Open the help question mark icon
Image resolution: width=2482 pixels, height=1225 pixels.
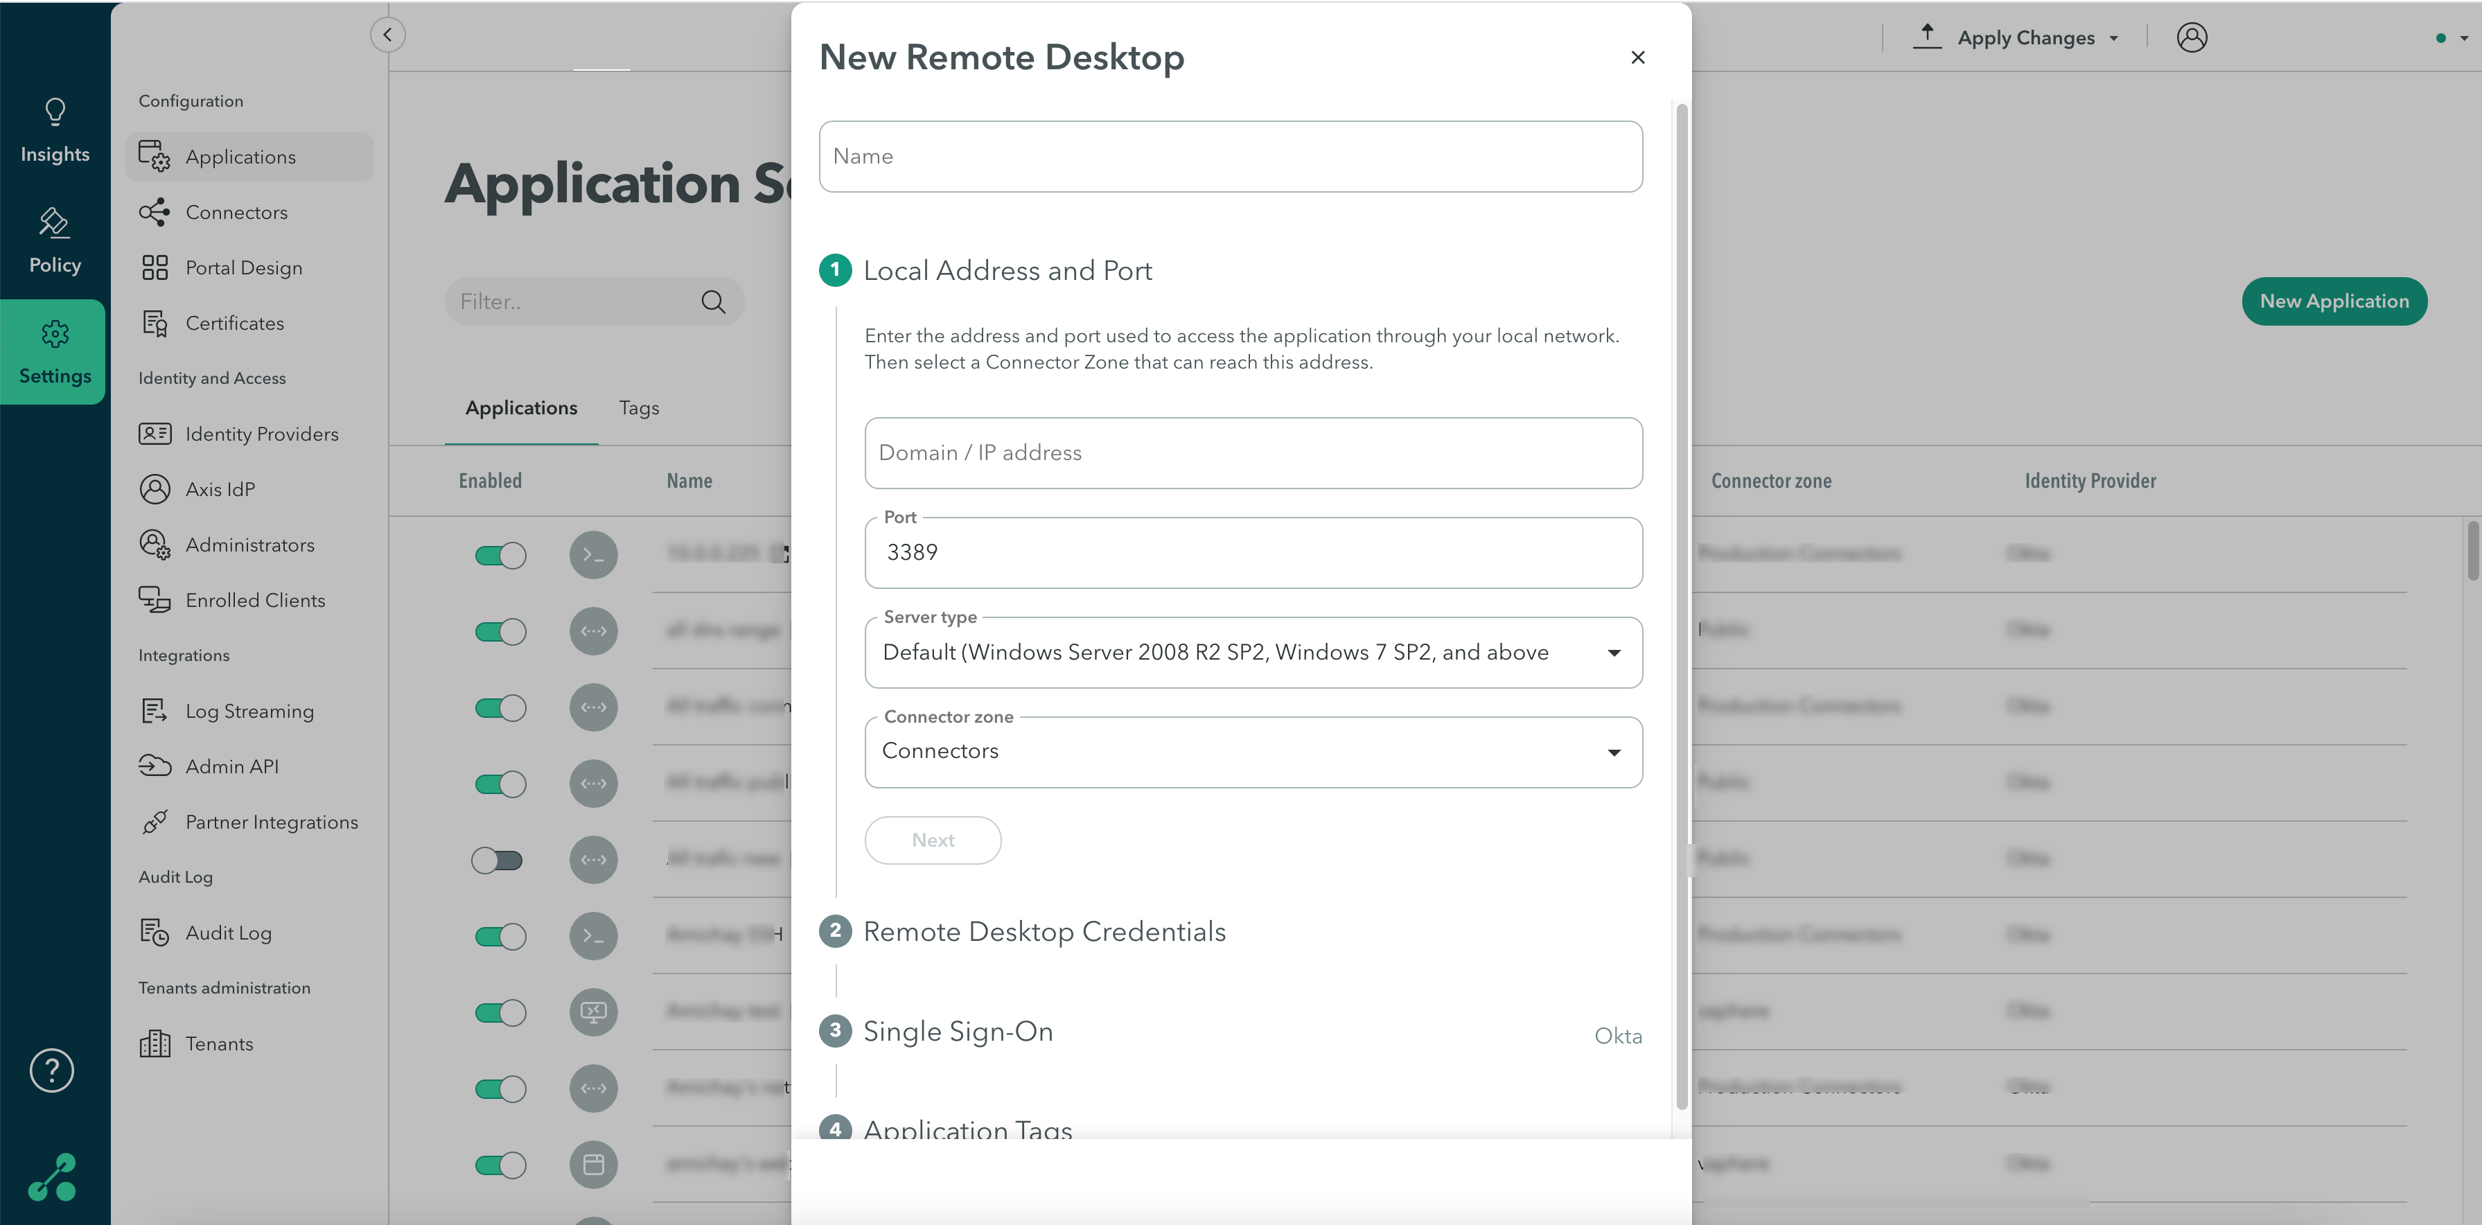[x=52, y=1070]
